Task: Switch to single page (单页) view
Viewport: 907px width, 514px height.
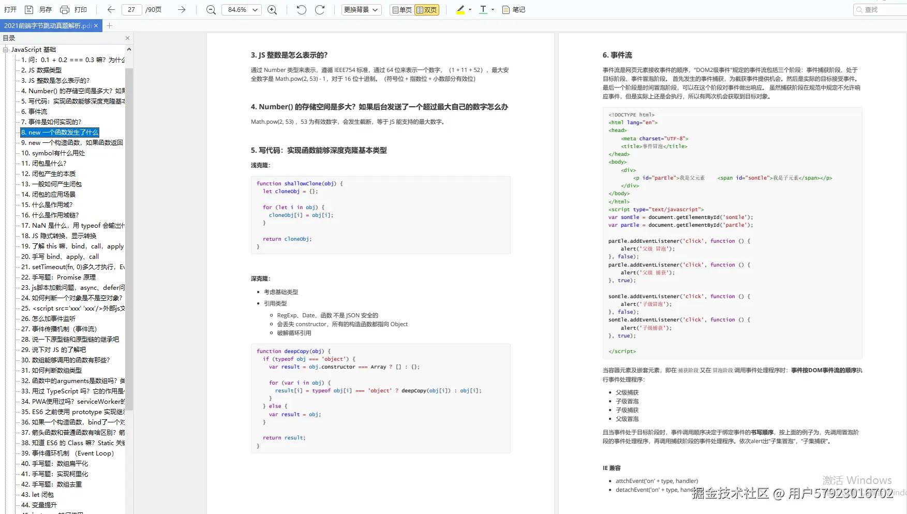Action: pos(402,9)
